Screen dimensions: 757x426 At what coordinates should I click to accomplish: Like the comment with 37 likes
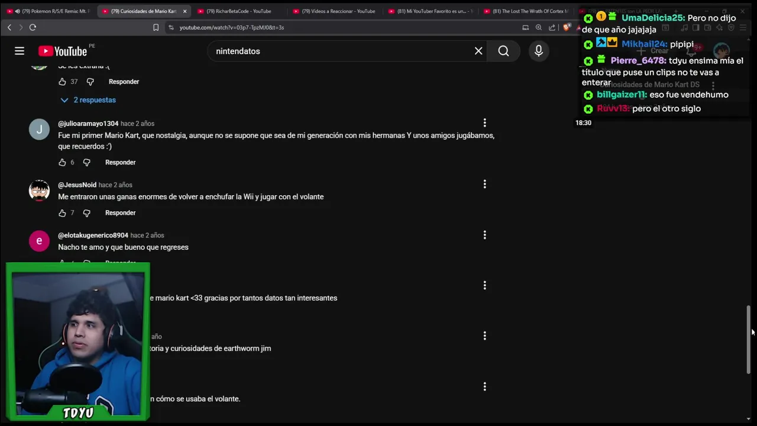(62, 82)
